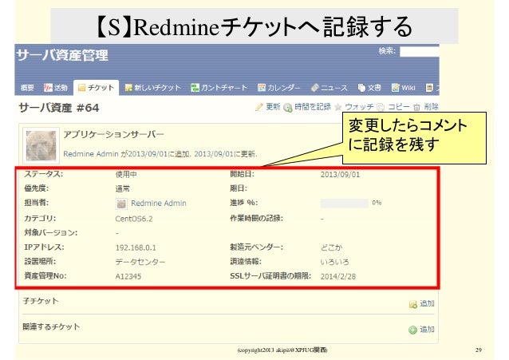Click the add subtask icon
509x360 pixels.
point(413,304)
